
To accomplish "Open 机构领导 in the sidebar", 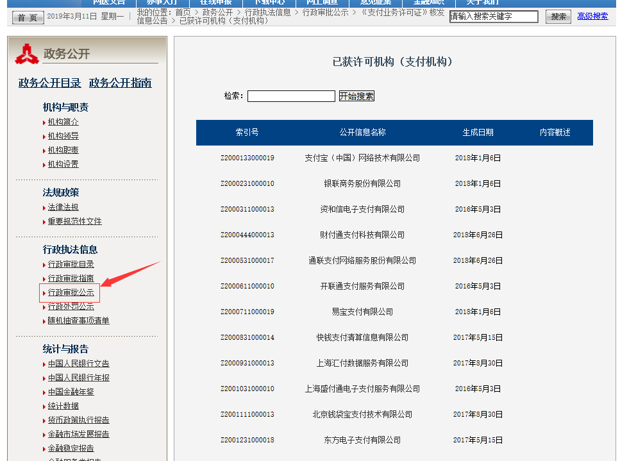I will point(63,136).
